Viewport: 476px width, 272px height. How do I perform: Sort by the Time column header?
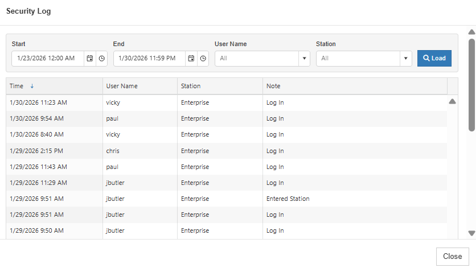click(54, 86)
